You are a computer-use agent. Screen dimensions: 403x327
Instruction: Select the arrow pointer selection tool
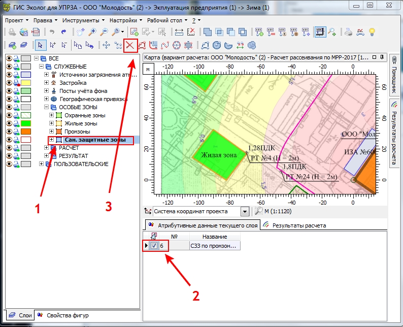[40, 45]
